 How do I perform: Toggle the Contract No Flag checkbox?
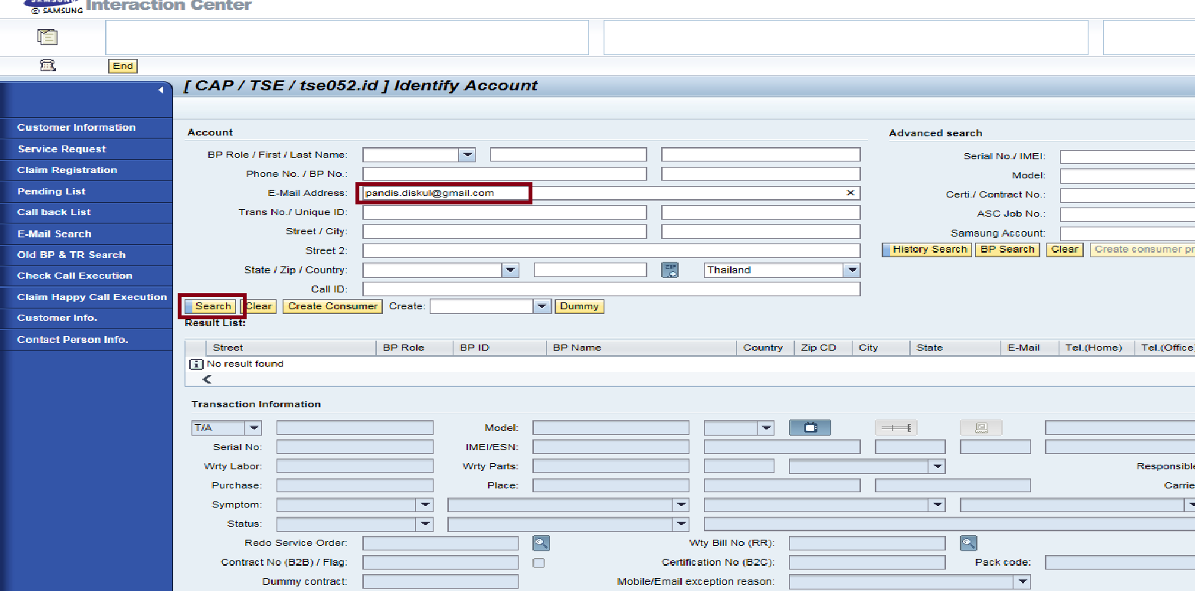click(x=539, y=563)
